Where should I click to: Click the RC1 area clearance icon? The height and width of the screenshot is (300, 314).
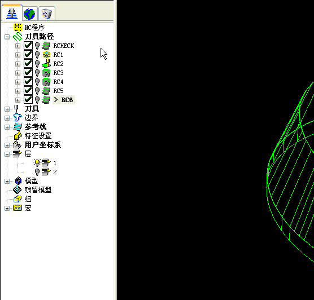(46, 55)
